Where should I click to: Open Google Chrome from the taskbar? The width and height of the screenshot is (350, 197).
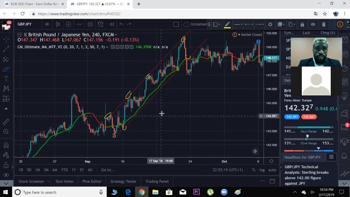(x=142, y=192)
